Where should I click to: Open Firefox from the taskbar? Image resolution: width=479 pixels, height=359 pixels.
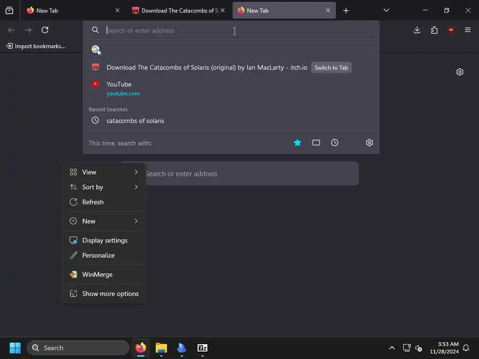tap(141, 348)
